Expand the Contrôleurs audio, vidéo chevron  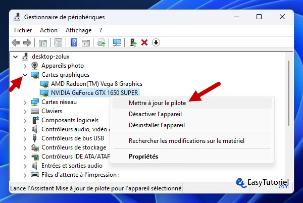(x=25, y=130)
